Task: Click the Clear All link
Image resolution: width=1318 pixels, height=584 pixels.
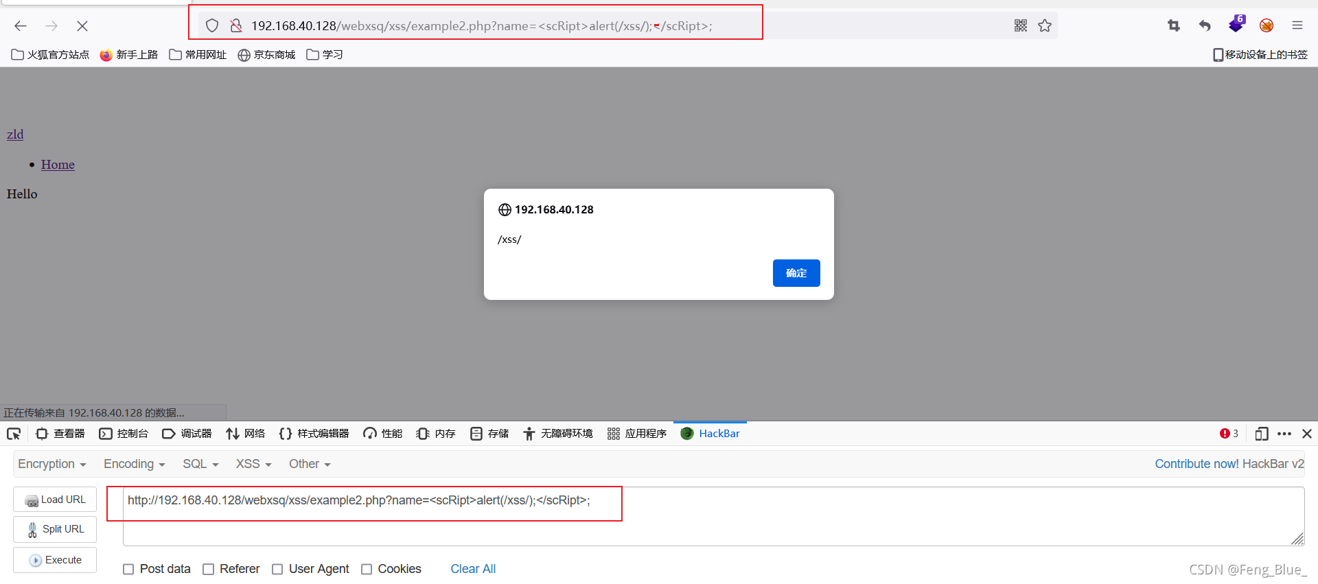Action: point(473,569)
